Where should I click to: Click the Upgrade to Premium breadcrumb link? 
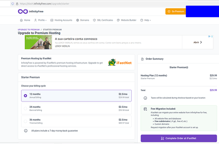[29, 30]
